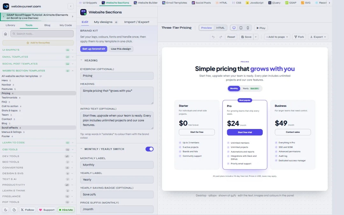Show next announcement with right arrow
Viewport: 344px width, 215px height.
73,17
